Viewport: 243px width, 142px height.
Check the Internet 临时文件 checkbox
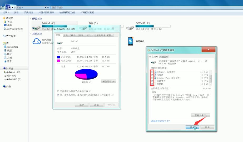tap(152, 72)
